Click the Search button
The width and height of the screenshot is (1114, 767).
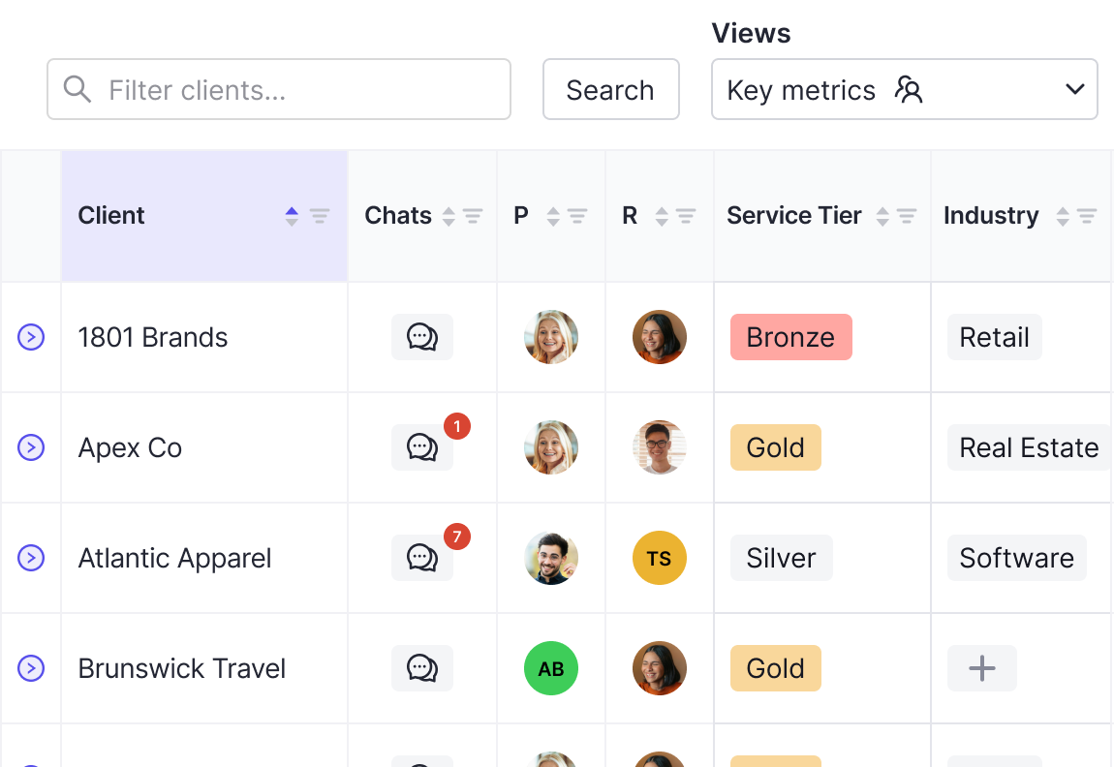coord(610,90)
